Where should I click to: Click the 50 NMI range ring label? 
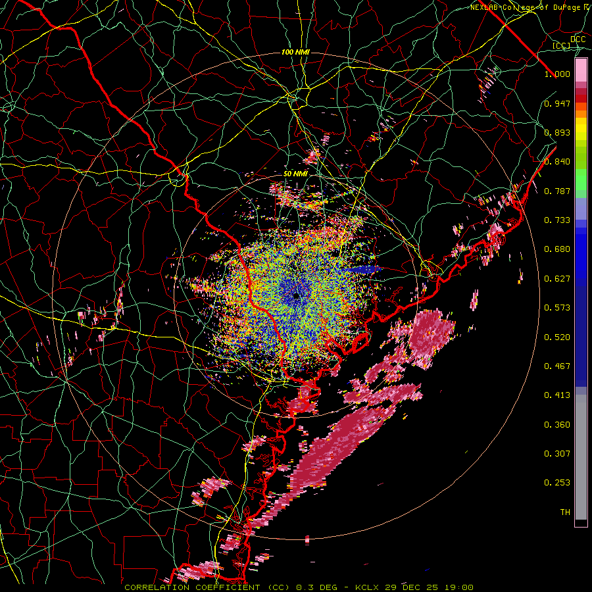pyautogui.click(x=295, y=174)
